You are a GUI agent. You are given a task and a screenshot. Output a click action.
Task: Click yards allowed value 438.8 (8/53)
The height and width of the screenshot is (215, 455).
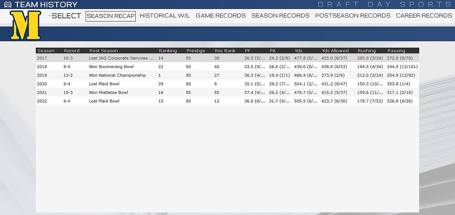335,67
